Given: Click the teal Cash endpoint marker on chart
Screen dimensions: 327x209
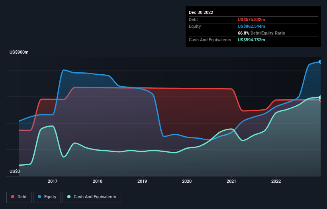Looking at the screenshot, I should 320,97.
